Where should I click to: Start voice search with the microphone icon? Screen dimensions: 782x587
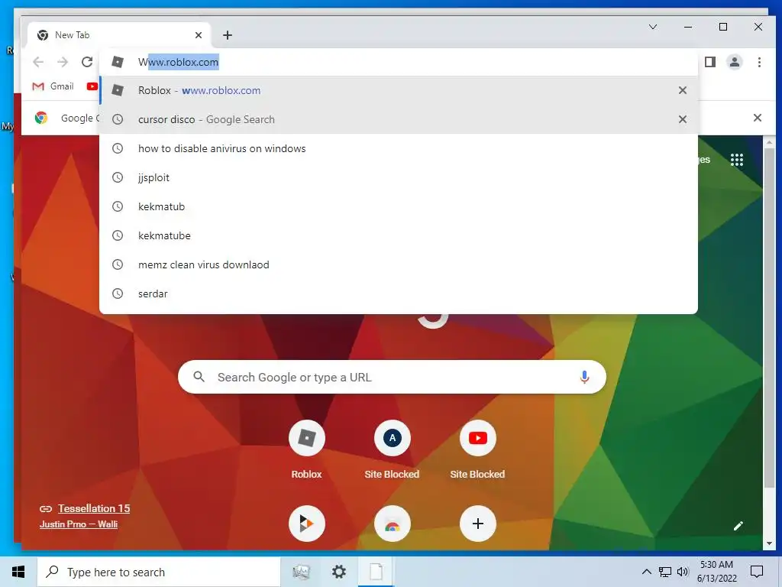(584, 377)
